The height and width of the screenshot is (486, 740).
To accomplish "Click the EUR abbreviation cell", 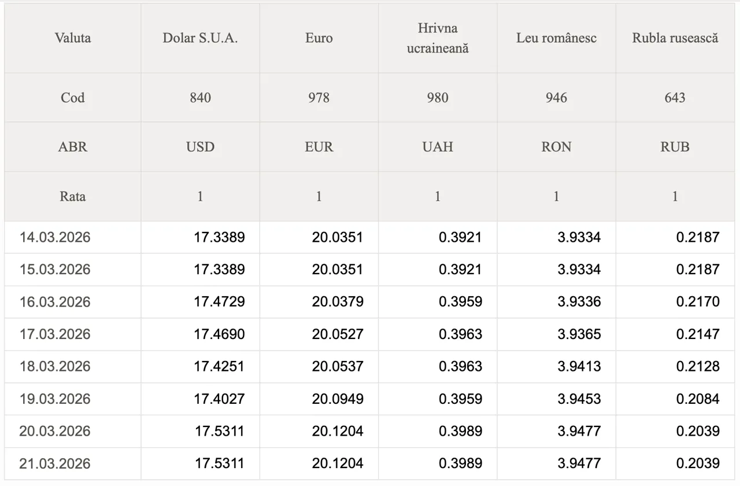I will coord(319,147).
